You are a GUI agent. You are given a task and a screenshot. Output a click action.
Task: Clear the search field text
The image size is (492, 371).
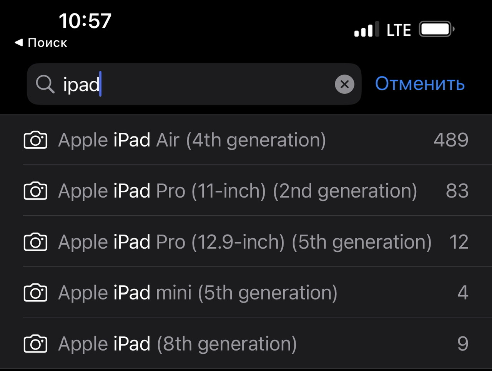click(344, 84)
